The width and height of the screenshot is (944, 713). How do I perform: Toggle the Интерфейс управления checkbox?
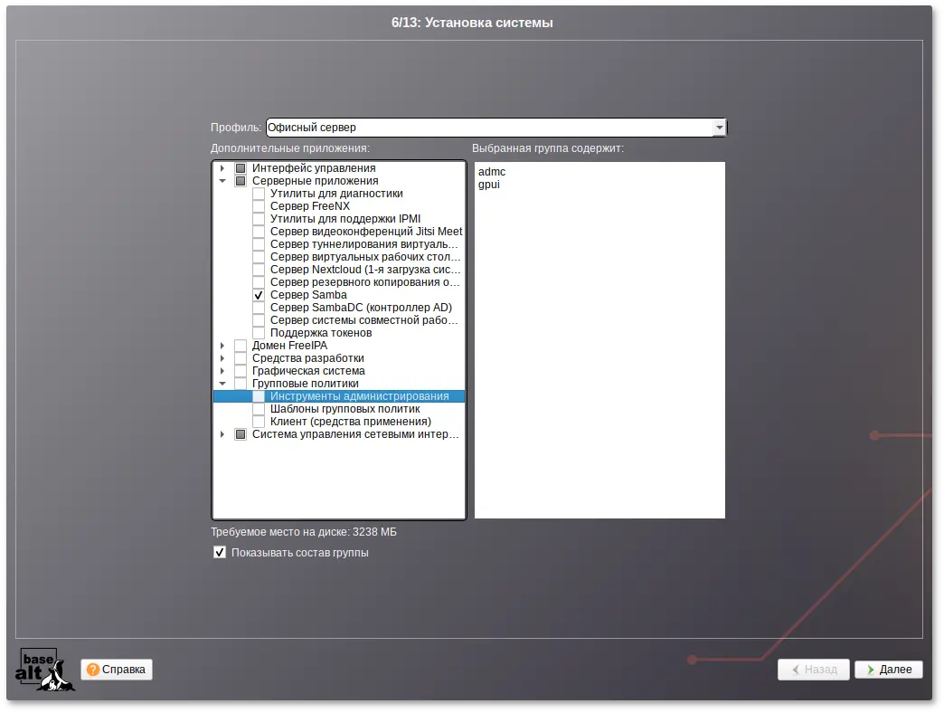[241, 168]
